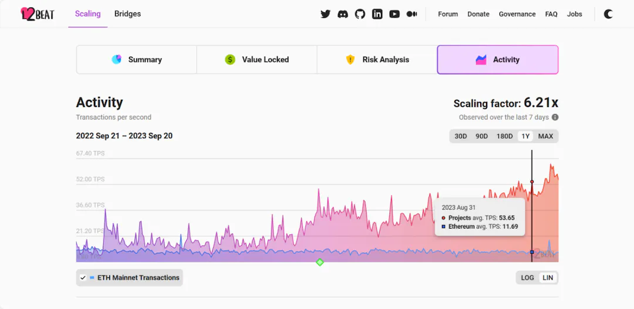Switch chart to LIN scale
This screenshot has width=634, height=309.
(x=548, y=278)
